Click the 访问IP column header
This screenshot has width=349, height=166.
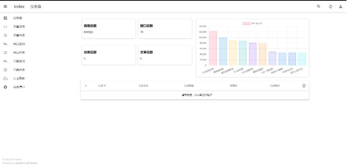(102, 86)
